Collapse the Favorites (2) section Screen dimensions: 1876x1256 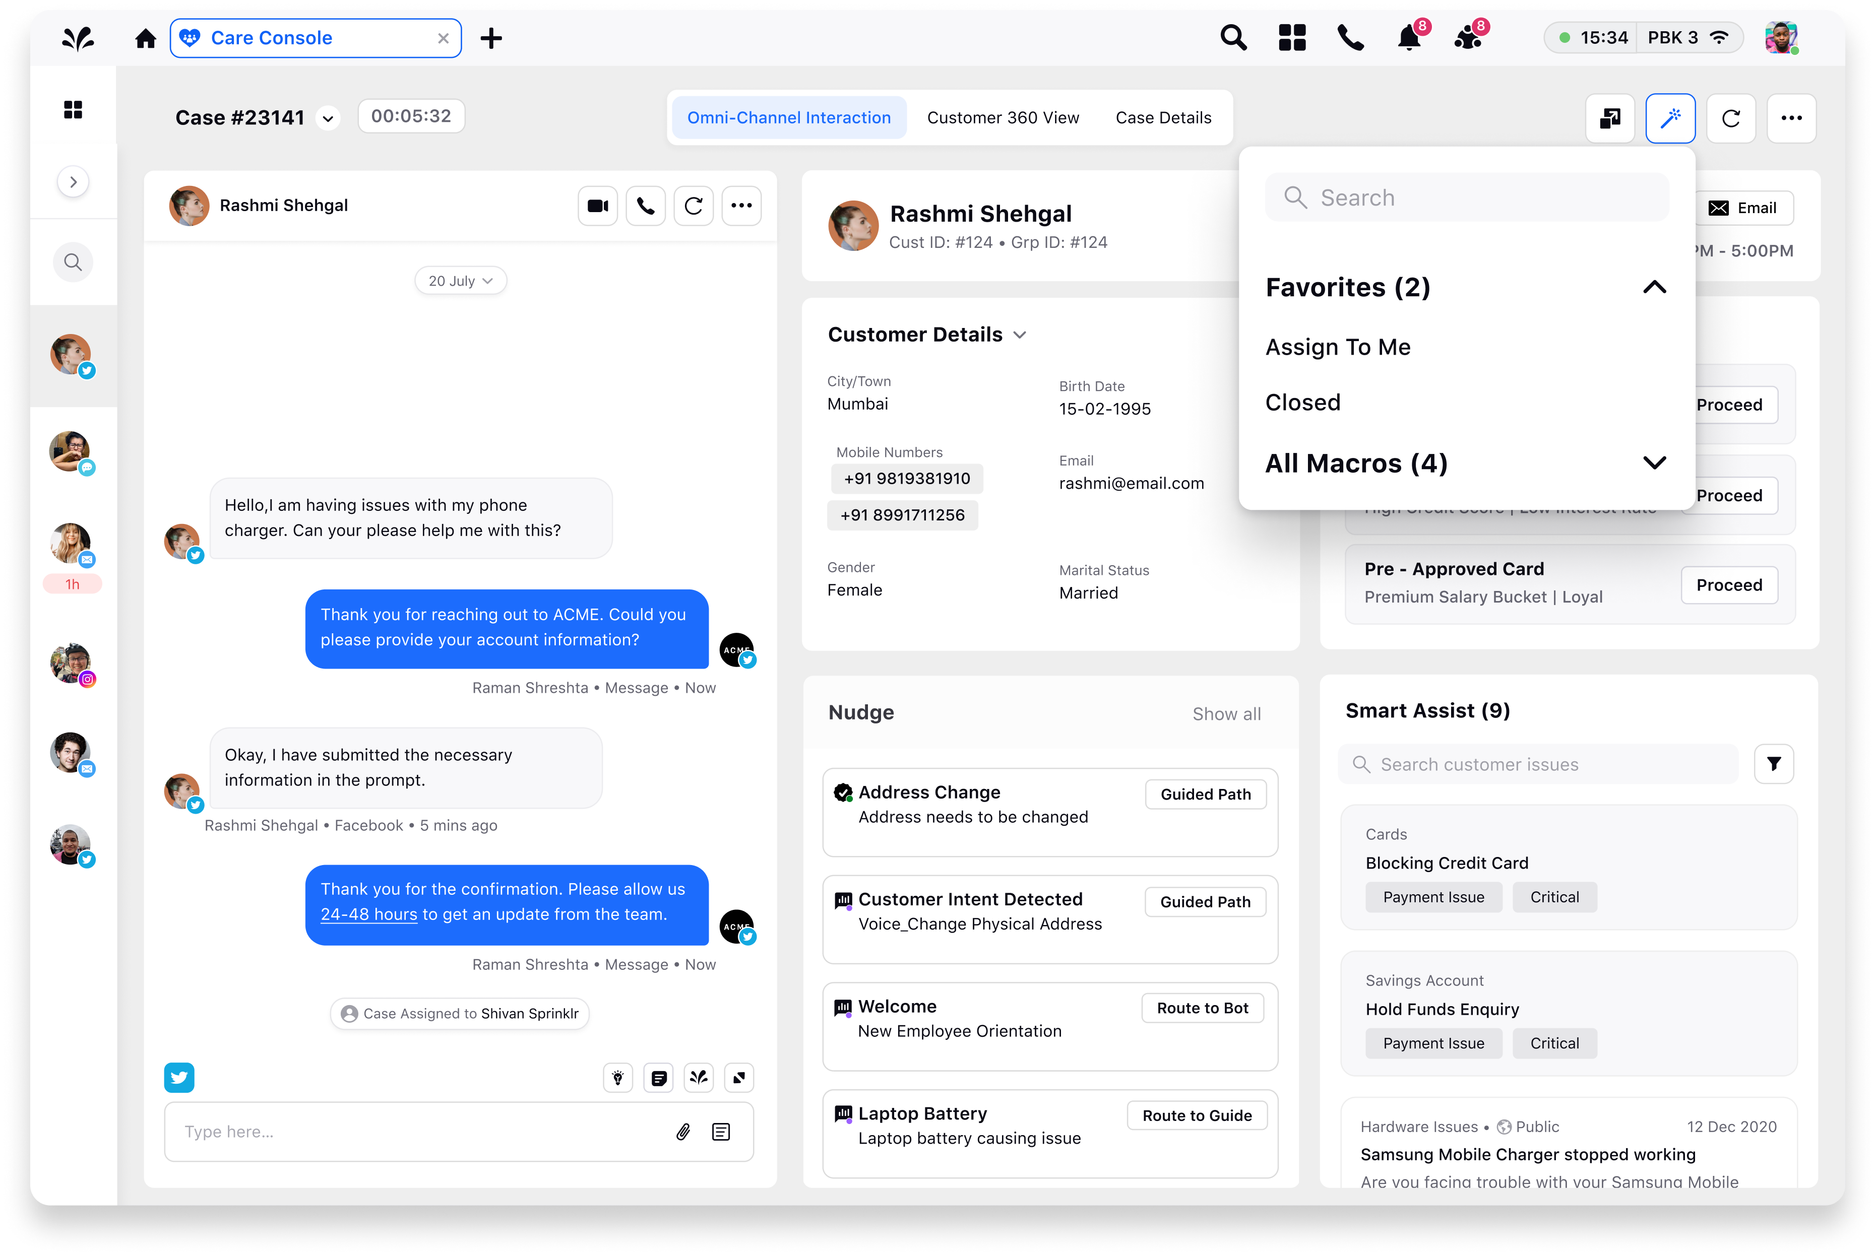pyautogui.click(x=1654, y=287)
